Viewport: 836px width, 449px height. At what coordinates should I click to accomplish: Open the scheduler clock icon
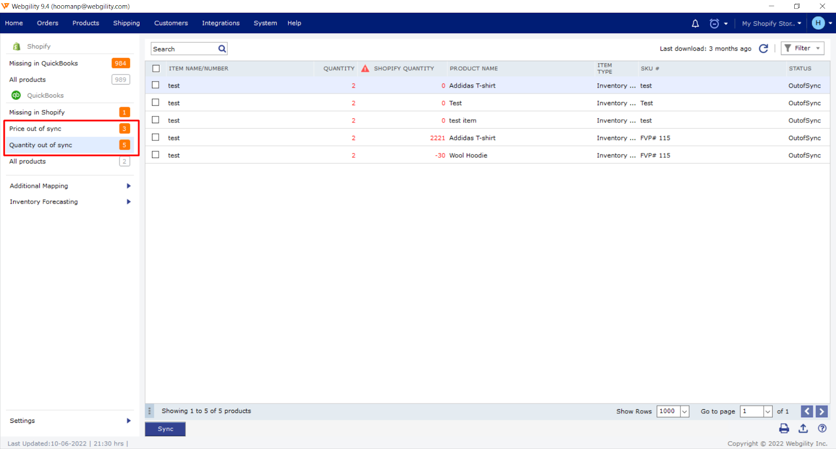pos(714,24)
